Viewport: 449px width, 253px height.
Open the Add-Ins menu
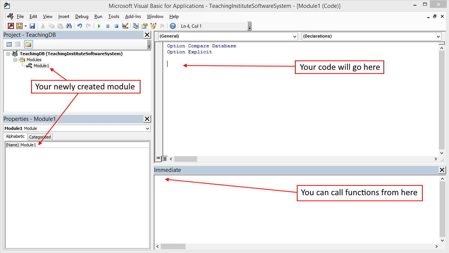click(x=133, y=17)
